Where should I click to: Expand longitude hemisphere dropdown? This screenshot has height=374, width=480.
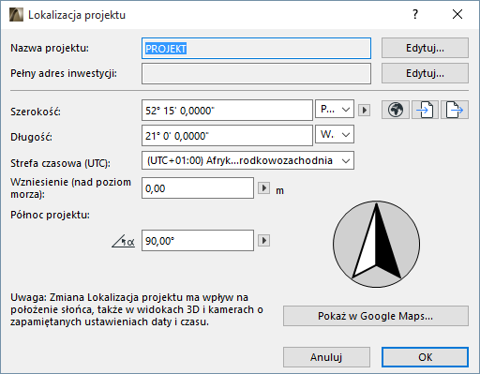tap(335, 134)
